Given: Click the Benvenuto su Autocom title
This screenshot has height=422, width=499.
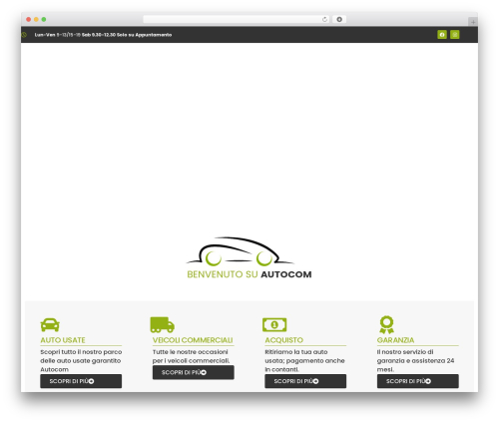Looking at the screenshot, I should coord(249,274).
